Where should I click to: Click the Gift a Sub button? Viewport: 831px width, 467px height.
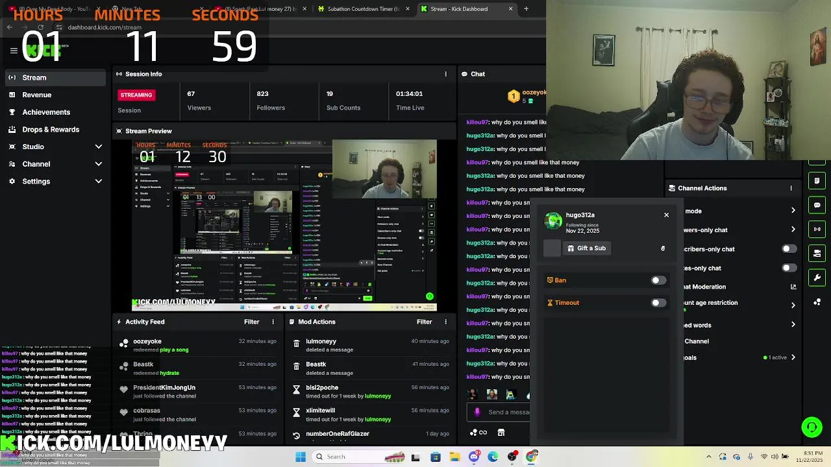(x=586, y=248)
